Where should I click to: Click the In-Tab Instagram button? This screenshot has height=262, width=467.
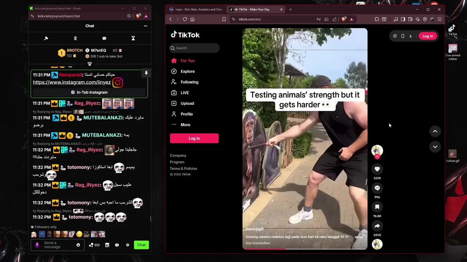click(x=89, y=92)
